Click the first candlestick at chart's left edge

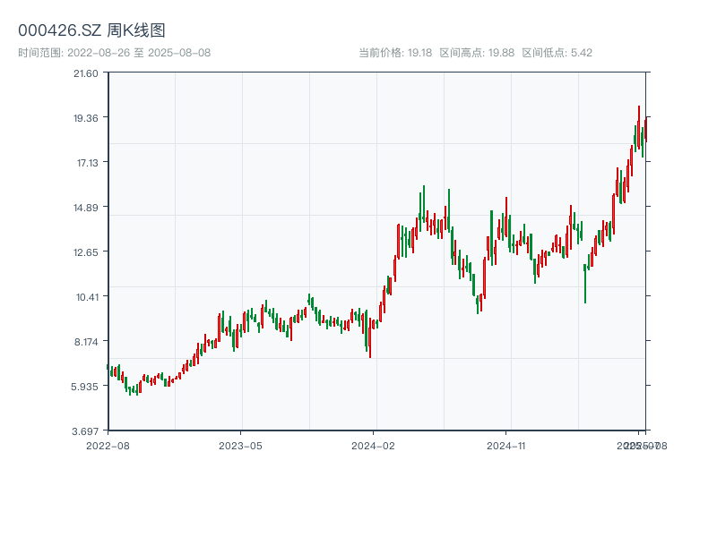click(x=108, y=367)
